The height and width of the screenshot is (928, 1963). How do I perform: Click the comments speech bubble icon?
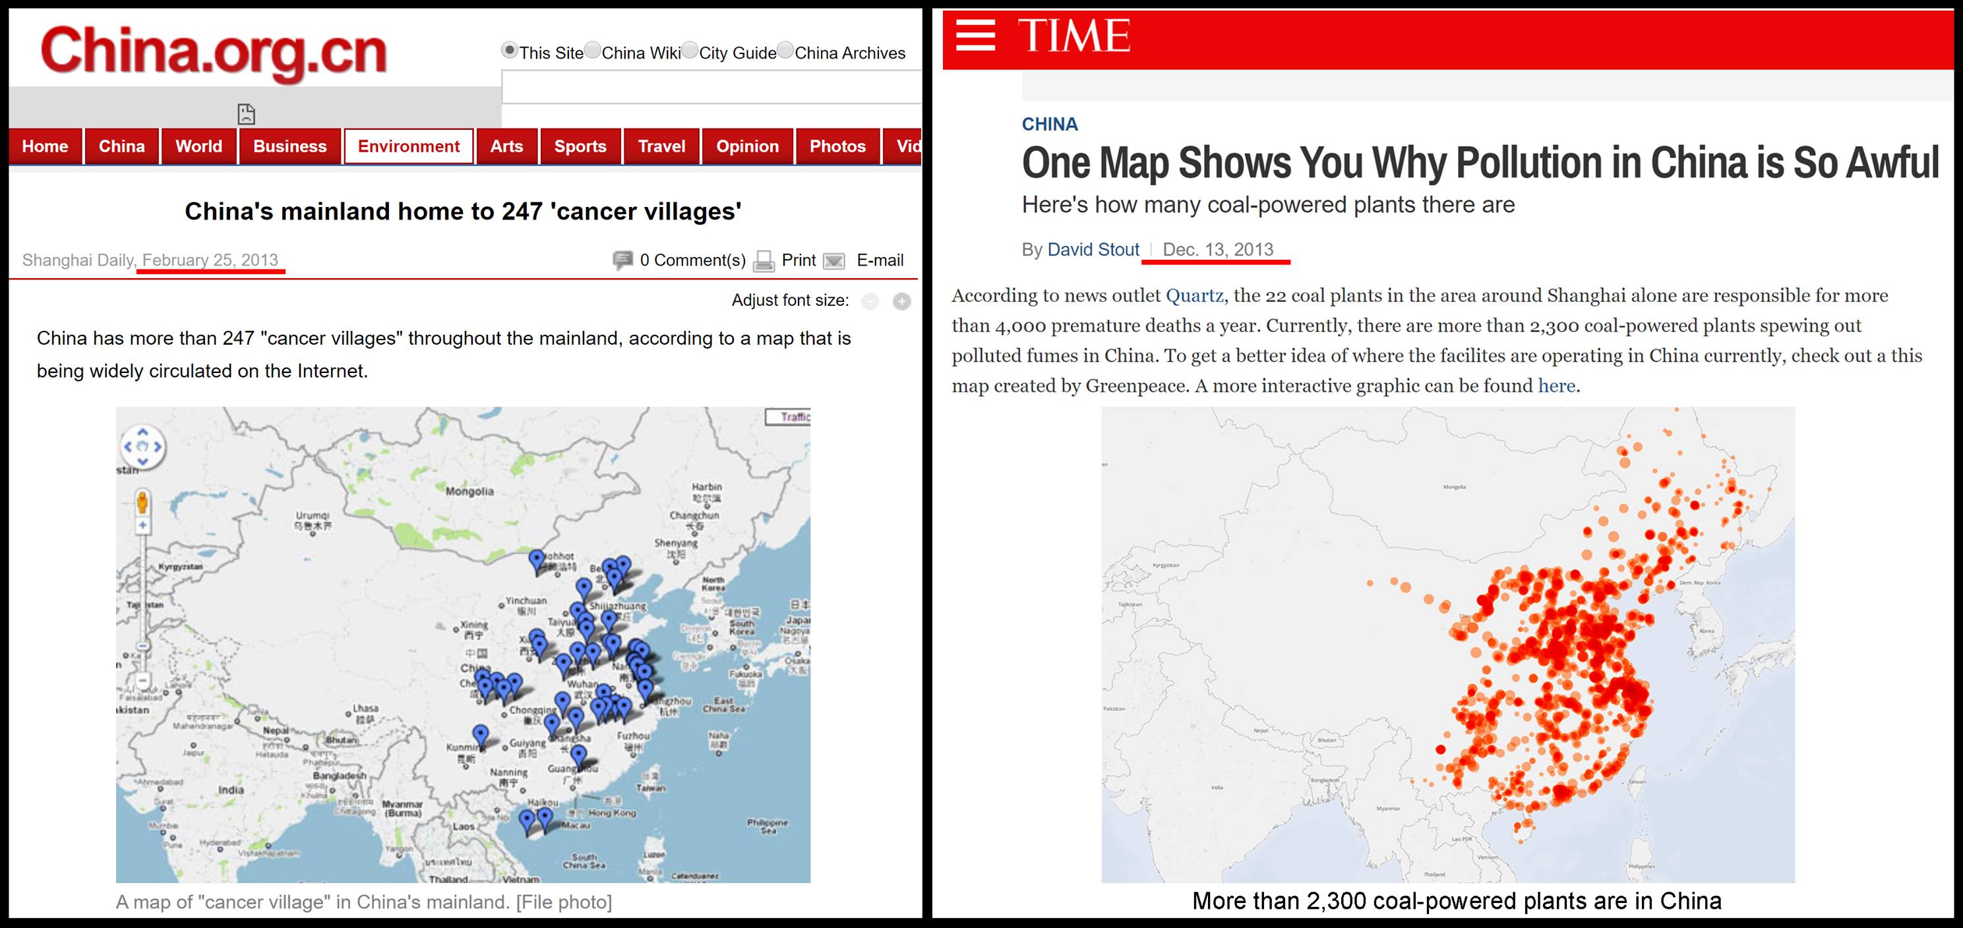pos(622,260)
